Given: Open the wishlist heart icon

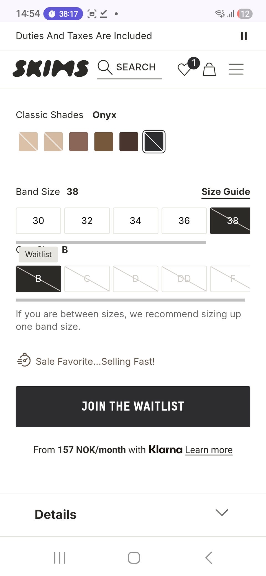Looking at the screenshot, I should coord(184,69).
